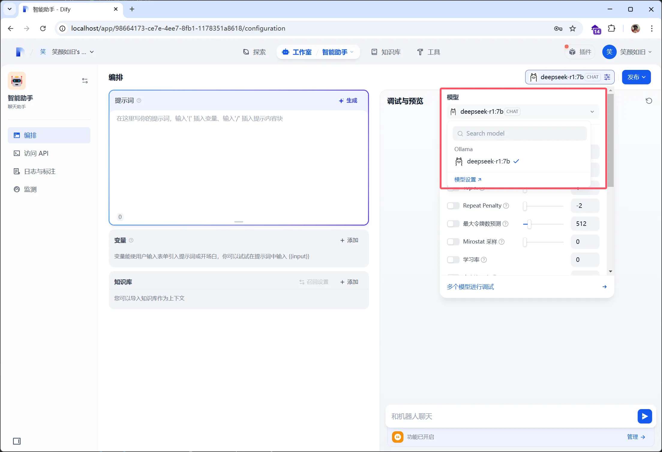
Task: Click the refresh conversation icon in debug panel
Action: pyautogui.click(x=649, y=101)
